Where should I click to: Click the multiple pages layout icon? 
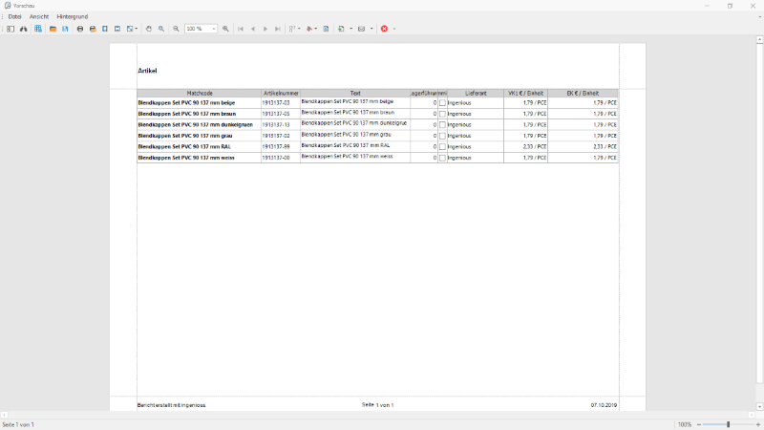tap(292, 29)
